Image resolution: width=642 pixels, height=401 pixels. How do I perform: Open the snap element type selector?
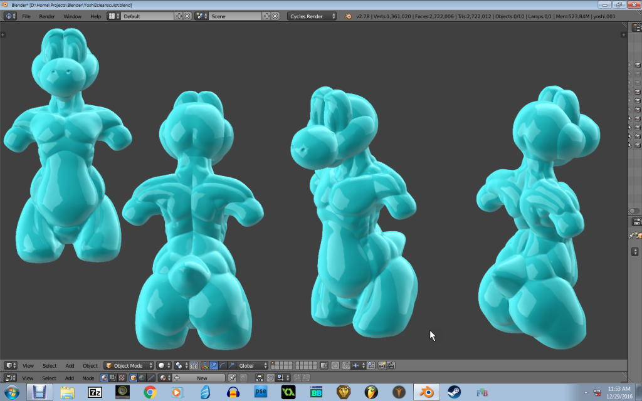pyautogui.click(x=358, y=365)
